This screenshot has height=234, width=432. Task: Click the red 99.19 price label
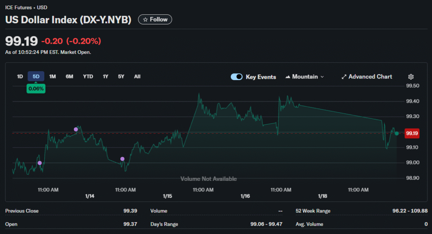pyautogui.click(x=411, y=133)
